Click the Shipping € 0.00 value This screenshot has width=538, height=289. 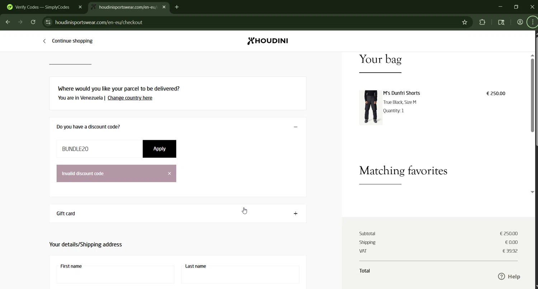point(511,242)
